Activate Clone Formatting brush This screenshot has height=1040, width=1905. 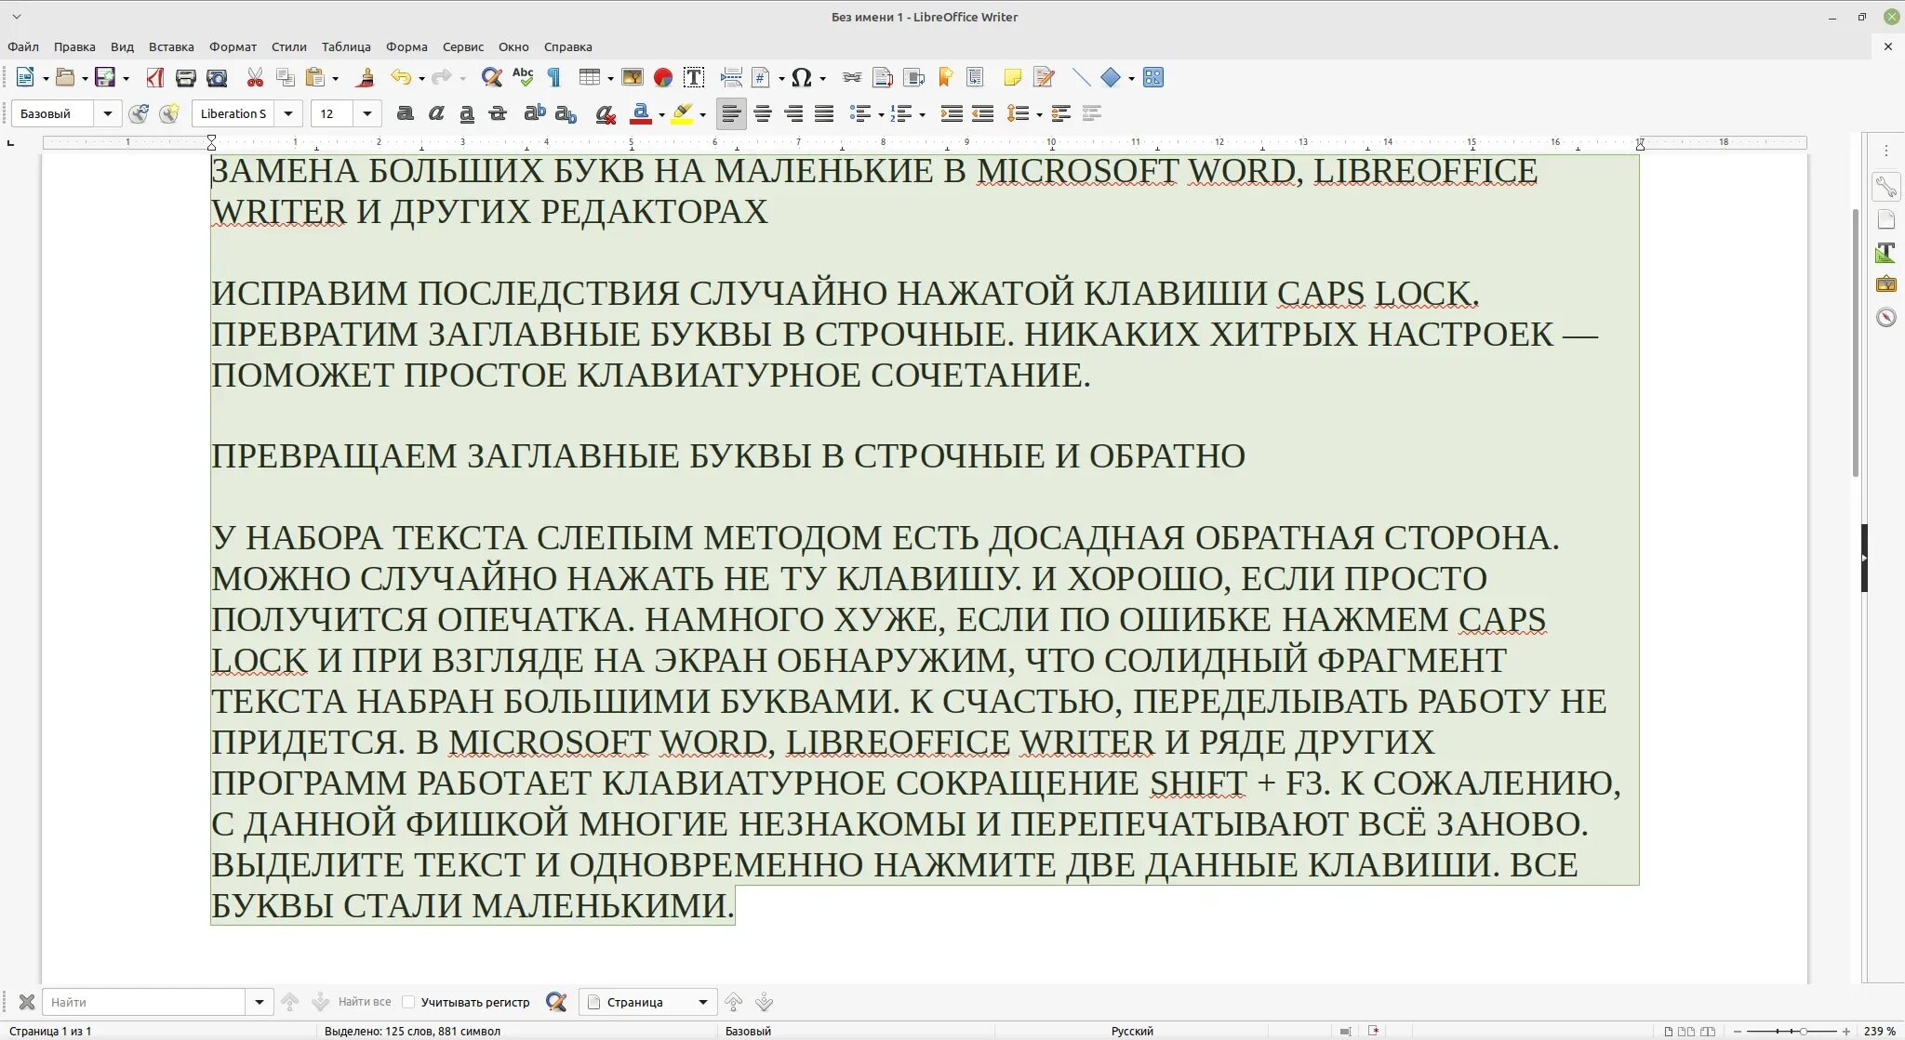point(366,78)
